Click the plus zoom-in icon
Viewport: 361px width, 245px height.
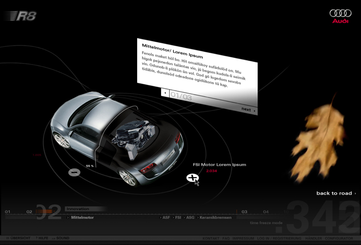pyautogui.click(x=193, y=178)
